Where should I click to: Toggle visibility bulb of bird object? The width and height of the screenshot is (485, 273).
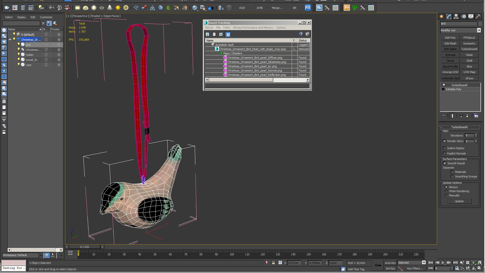click(x=18, y=44)
